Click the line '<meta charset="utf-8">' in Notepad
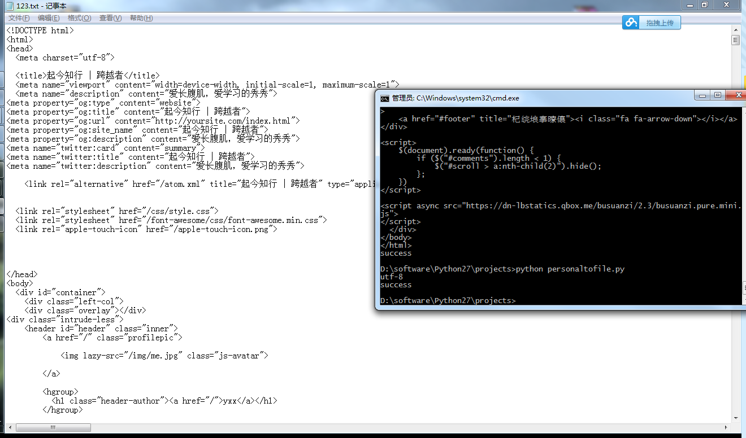Screen dimensions: 746x438 65,58
